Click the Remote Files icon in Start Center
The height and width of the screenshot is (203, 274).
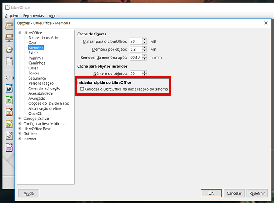9,37
